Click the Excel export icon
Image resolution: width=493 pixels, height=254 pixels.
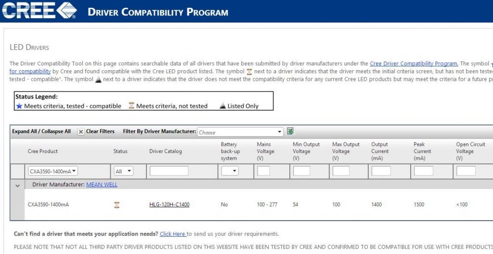point(290,131)
